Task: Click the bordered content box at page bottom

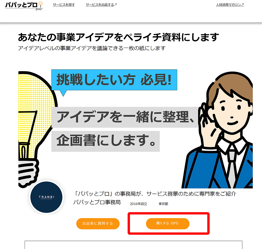Action: click(x=134, y=245)
